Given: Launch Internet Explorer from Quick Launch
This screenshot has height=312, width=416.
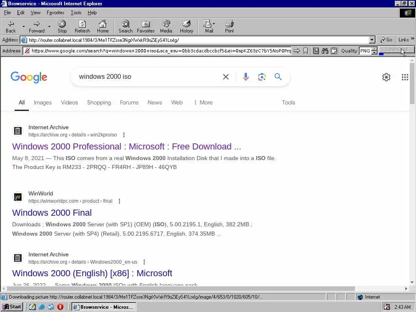Looking at the screenshot, I should (42, 307).
